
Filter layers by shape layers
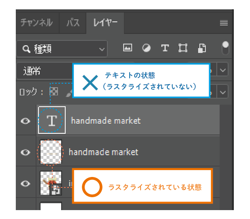pos(183,48)
